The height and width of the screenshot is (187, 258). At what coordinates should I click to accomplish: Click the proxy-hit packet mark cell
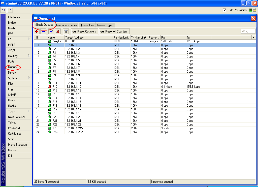(154, 41)
